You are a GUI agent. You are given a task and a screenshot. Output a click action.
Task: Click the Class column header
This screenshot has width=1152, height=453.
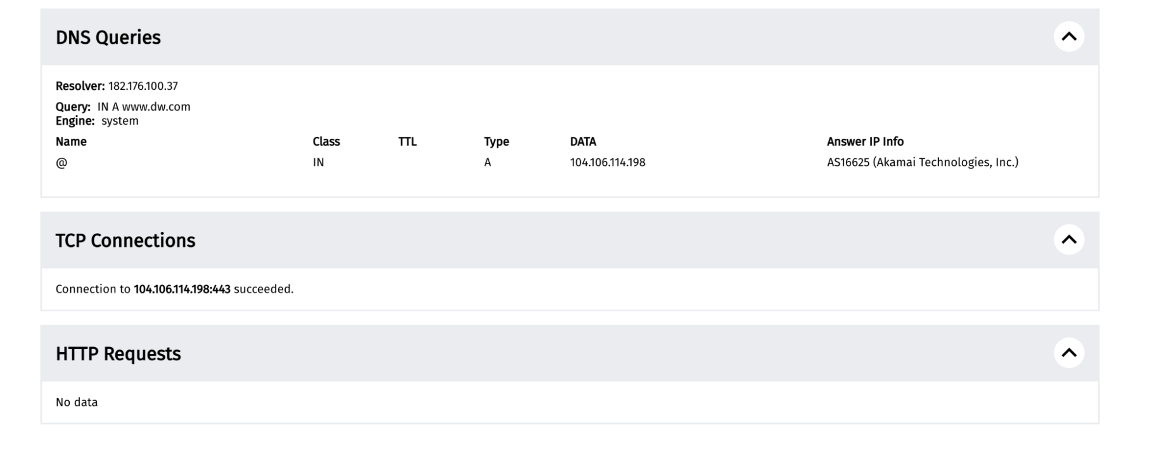tap(326, 142)
